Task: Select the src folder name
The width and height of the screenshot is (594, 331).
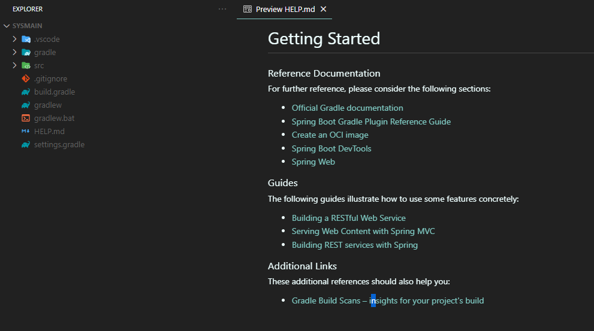Action: (39, 65)
